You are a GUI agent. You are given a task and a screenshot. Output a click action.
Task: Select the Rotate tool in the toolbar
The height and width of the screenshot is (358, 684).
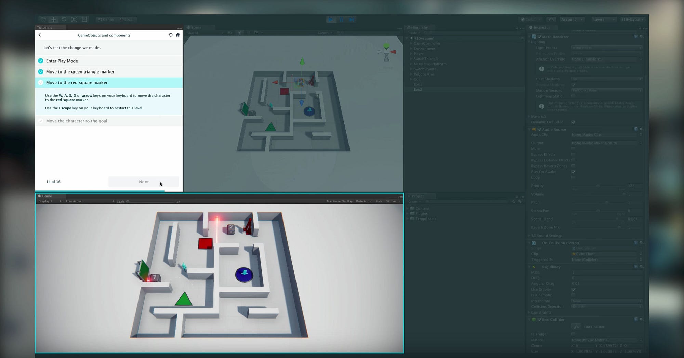pos(64,19)
